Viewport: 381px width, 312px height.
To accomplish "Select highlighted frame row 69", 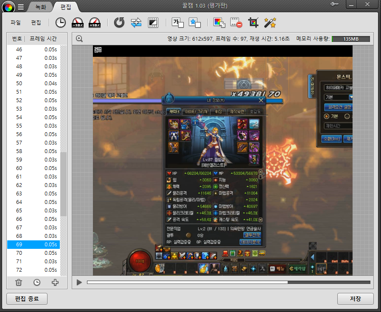I will [x=34, y=245].
